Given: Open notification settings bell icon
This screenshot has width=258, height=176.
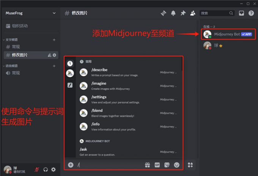Looking at the screenshot, I should click(x=173, y=13).
